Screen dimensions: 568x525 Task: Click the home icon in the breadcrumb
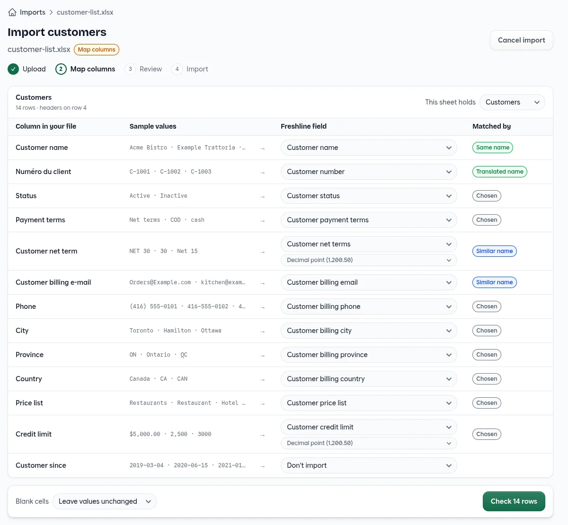[x=12, y=12]
